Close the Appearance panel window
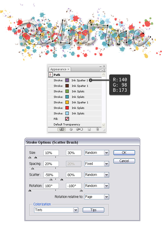Screen dimensions: 165x226 tap(104, 66)
